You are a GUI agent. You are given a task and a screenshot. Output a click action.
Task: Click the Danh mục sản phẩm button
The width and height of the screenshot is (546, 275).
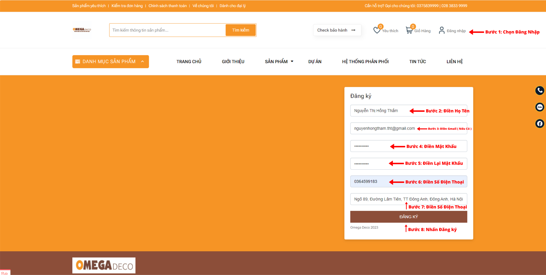coord(111,62)
